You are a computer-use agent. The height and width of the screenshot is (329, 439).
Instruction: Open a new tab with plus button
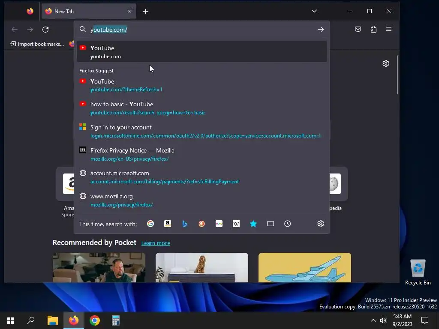tap(146, 11)
